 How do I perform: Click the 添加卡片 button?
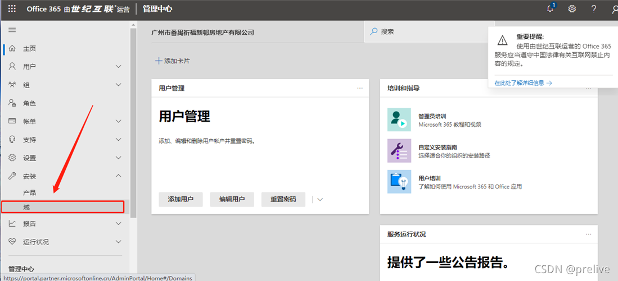pyautogui.click(x=173, y=61)
